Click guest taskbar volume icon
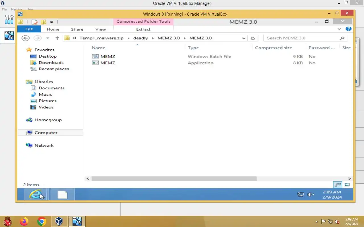Screen dimensions: 364x227 (311, 194)
